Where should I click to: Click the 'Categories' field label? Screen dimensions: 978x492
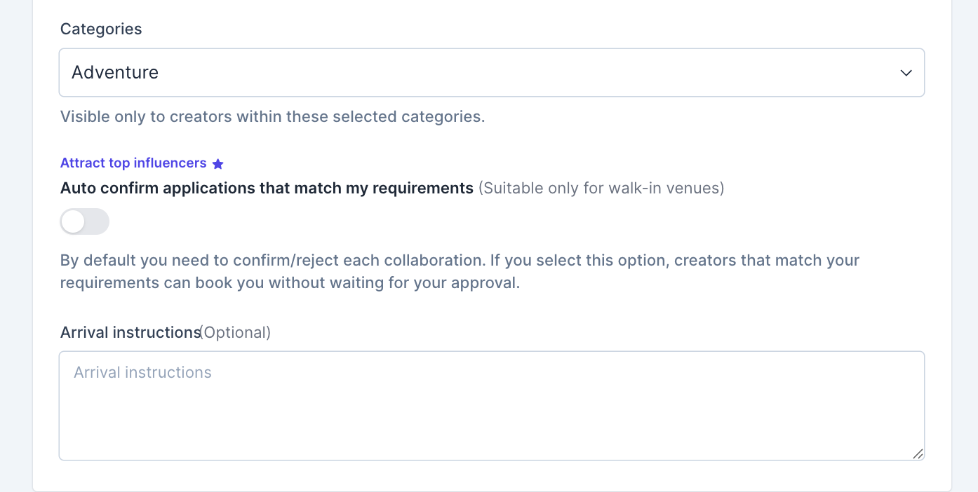click(x=101, y=29)
